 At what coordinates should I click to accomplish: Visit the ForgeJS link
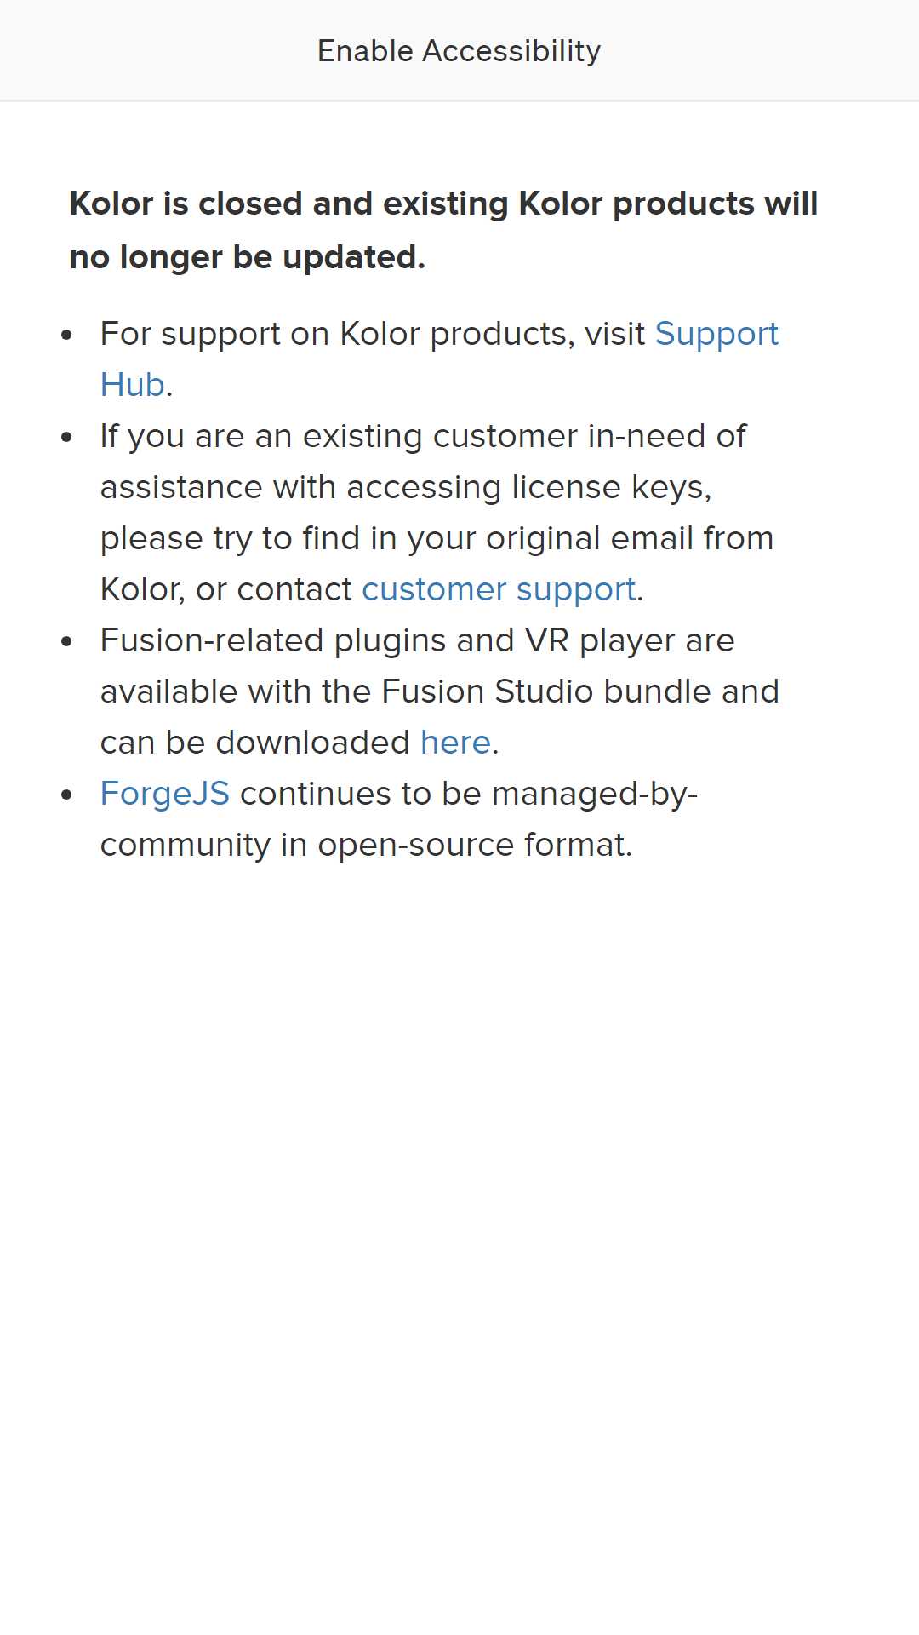165,794
